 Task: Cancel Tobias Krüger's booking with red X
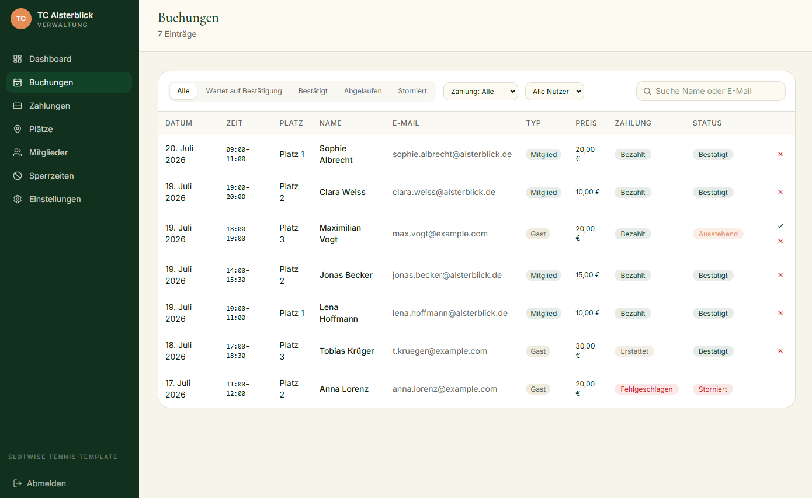(780, 351)
